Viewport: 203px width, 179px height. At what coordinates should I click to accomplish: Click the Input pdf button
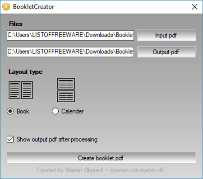tap(166, 35)
